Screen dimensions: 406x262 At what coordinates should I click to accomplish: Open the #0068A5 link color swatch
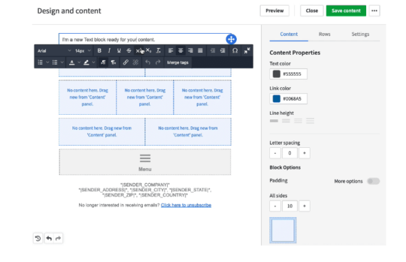pos(276,99)
